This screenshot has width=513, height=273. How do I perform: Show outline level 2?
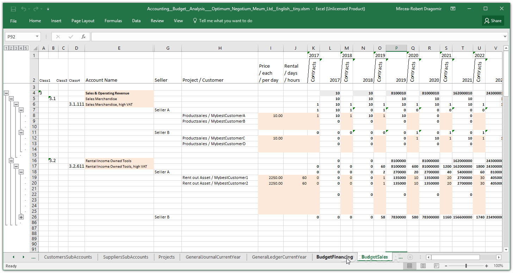11,48
